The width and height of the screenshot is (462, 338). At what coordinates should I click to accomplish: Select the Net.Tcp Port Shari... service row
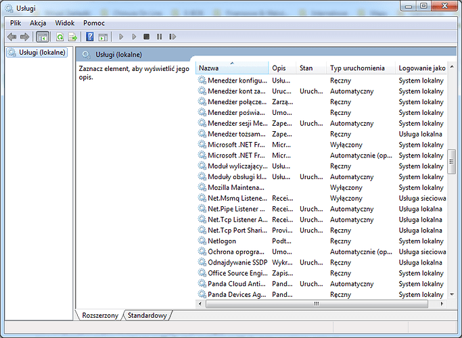321,231
